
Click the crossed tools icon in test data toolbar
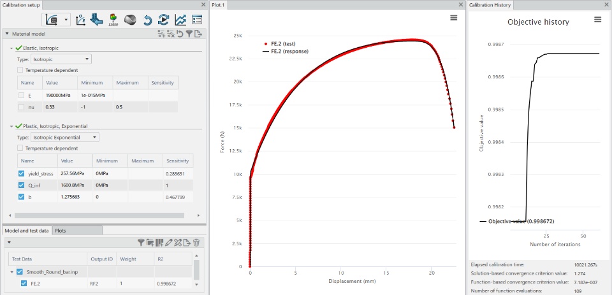pyautogui.click(x=178, y=243)
